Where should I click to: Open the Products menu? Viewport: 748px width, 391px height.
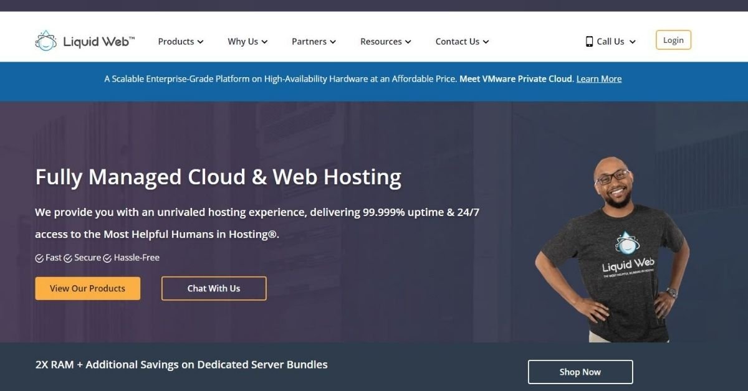[x=181, y=42]
